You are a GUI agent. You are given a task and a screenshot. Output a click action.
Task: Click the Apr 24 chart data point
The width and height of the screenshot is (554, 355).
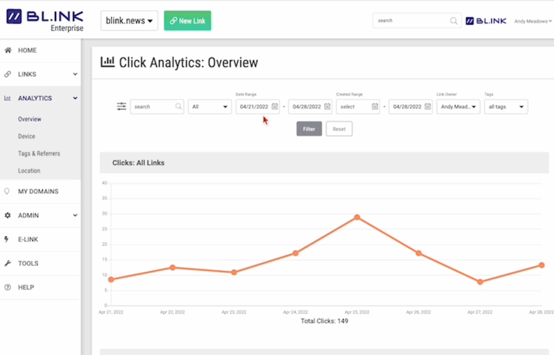pyautogui.click(x=295, y=253)
